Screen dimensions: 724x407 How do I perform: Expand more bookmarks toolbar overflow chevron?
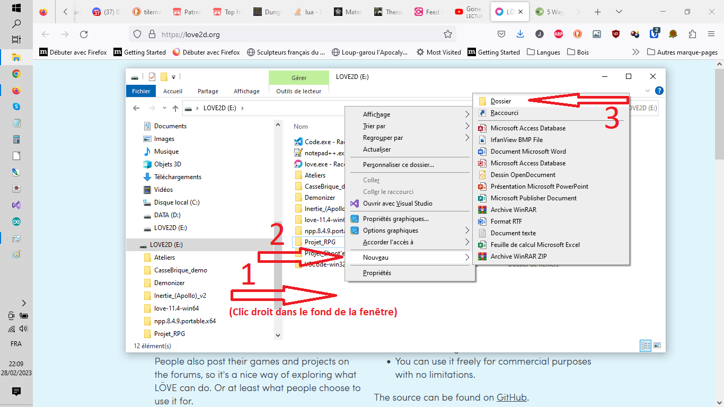pos(635,52)
